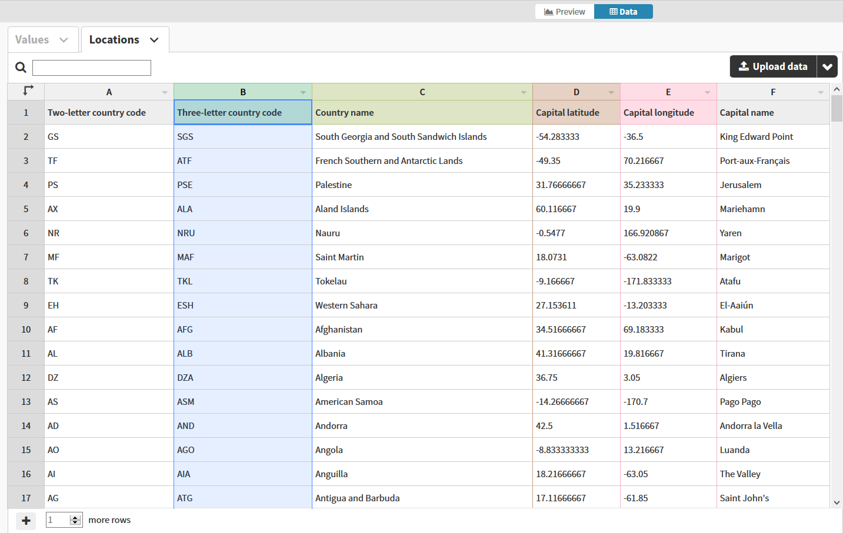The image size is (843, 533).
Task: Open column F header dropdown arrow
Action: click(821, 93)
